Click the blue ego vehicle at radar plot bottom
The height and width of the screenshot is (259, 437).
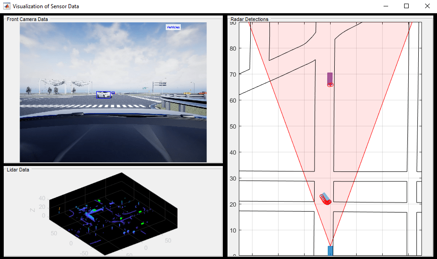coord(330,251)
